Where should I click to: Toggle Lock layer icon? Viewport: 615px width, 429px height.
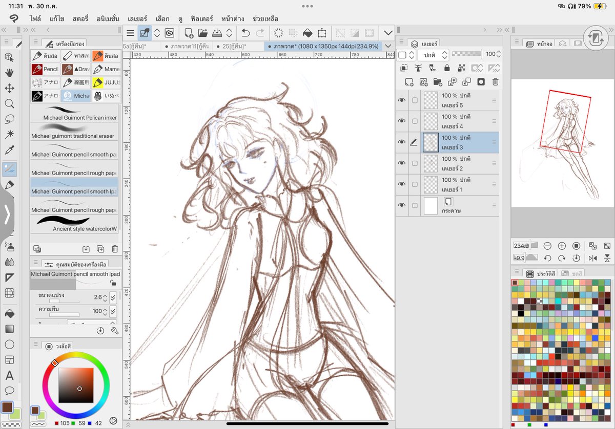pyautogui.click(x=447, y=68)
